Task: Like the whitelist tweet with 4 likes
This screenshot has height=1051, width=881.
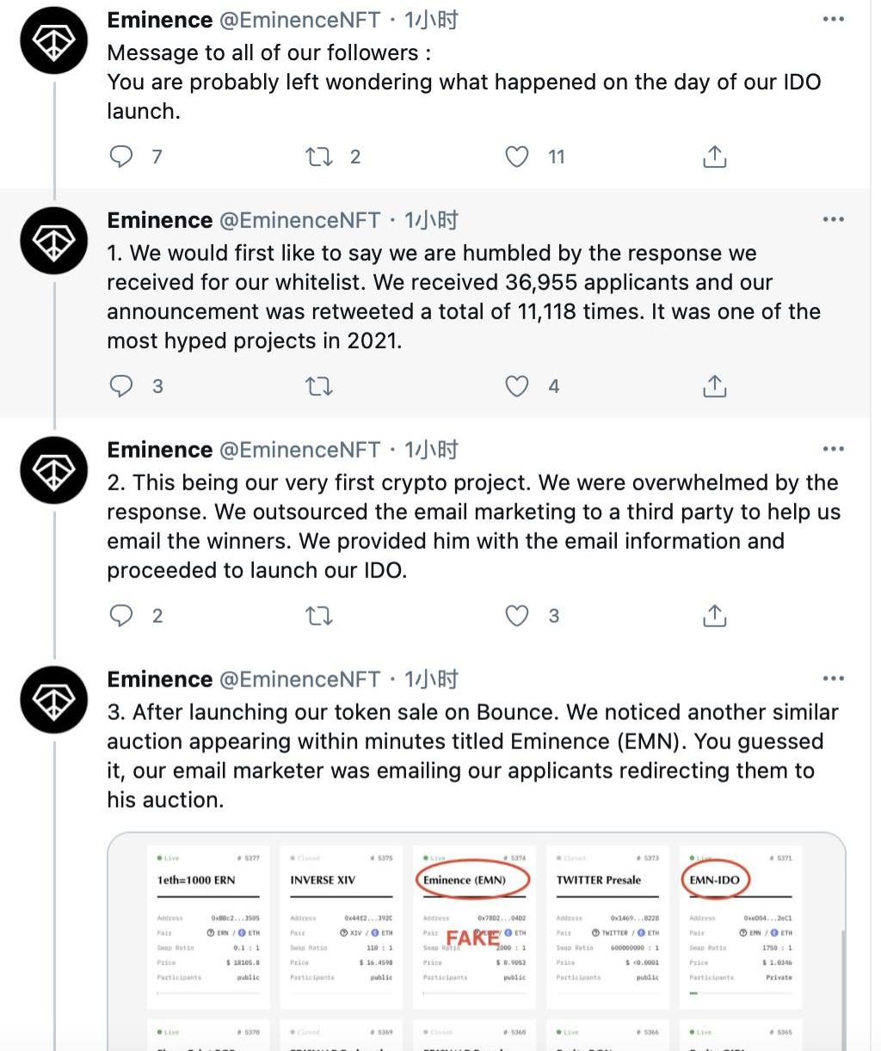Action: (516, 386)
